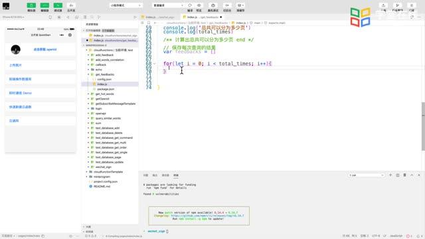Select the getOpenId folder

(102, 99)
